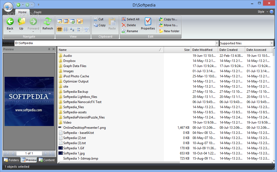This screenshot has width=277, height=172.
Task: Toggle the Folders pane view icon
Action: pos(60,21)
